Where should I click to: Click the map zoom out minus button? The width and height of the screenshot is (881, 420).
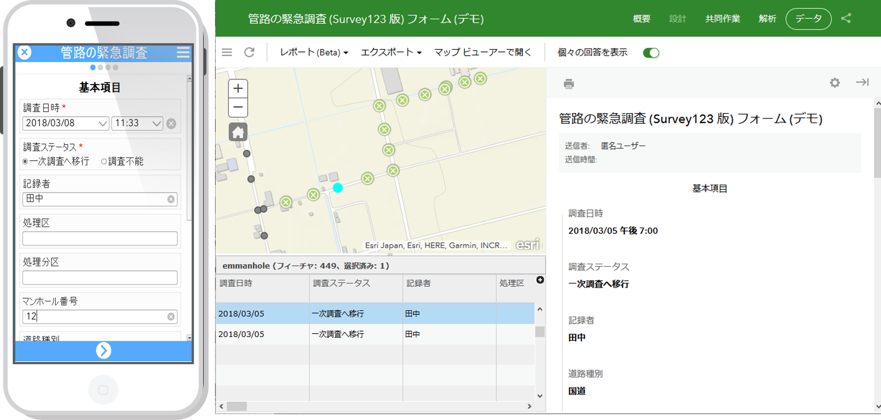point(238,108)
